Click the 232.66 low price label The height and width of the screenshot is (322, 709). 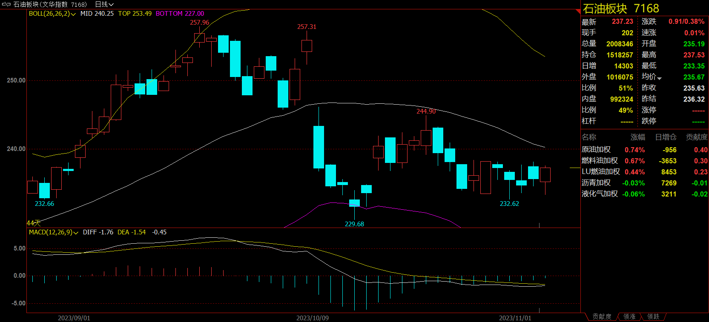pos(44,204)
